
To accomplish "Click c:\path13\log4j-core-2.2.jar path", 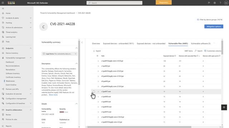I will (112, 122).
